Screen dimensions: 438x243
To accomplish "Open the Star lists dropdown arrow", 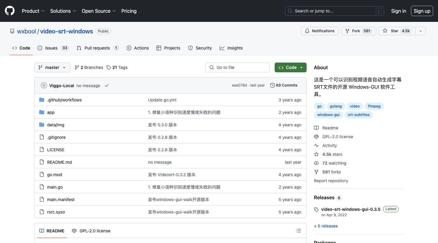I will 421,31.
